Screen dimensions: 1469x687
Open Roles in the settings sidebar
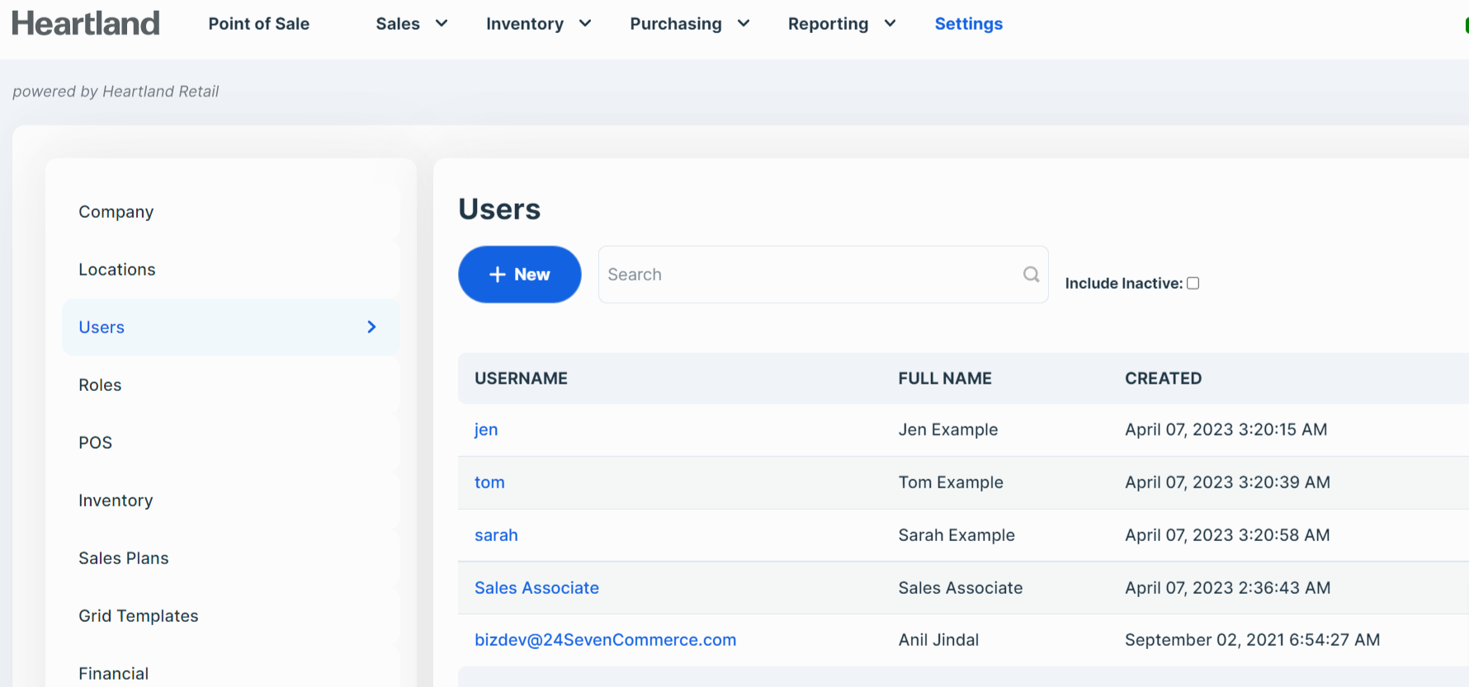(x=231, y=385)
